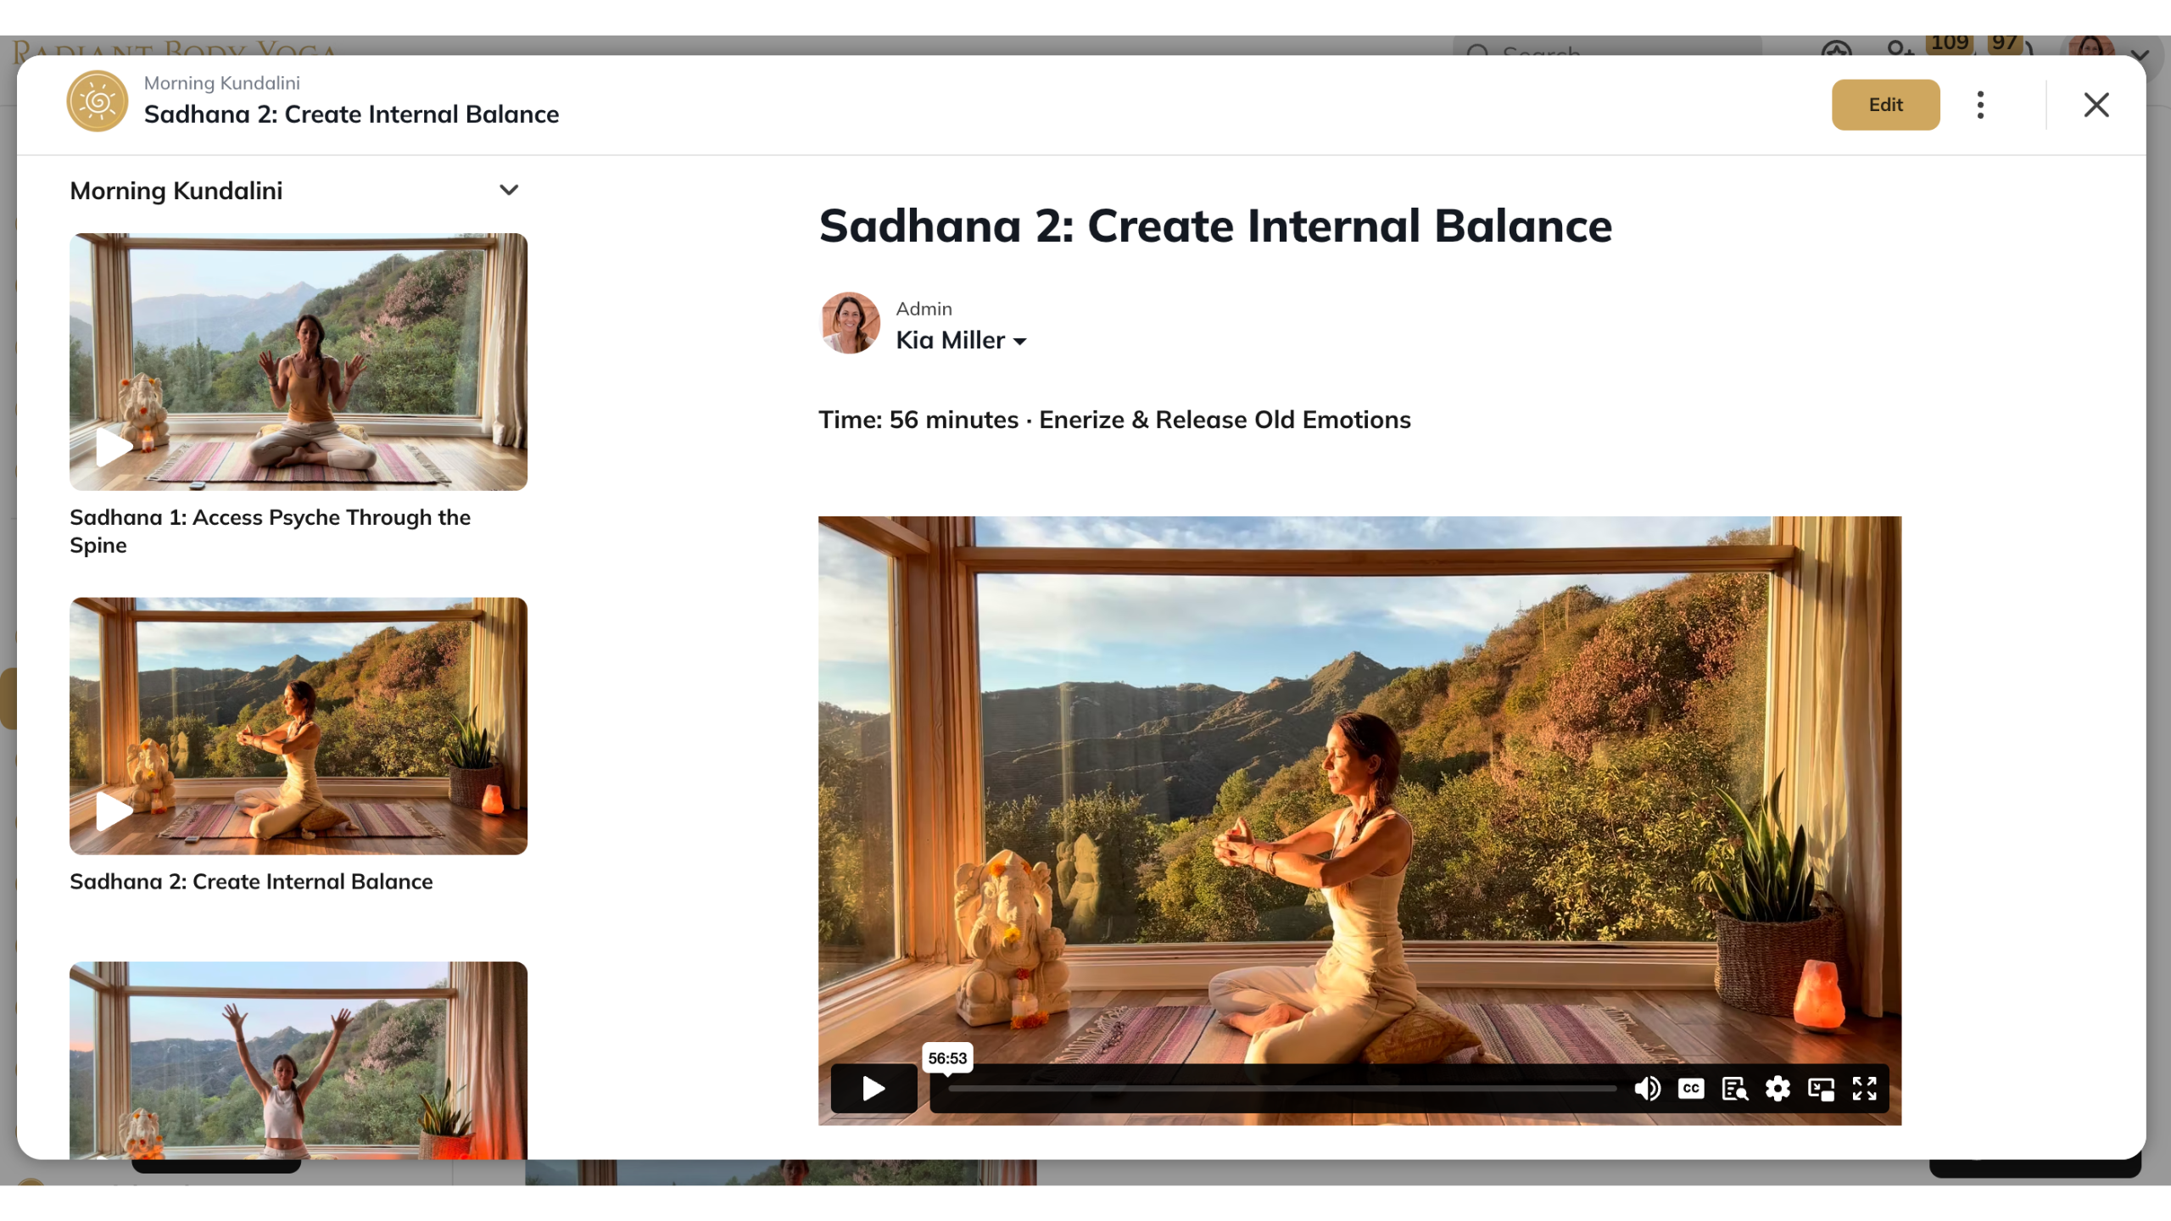This screenshot has width=2171, height=1221.
Task: Click the video progress bar
Action: tap(1281, 1088)
